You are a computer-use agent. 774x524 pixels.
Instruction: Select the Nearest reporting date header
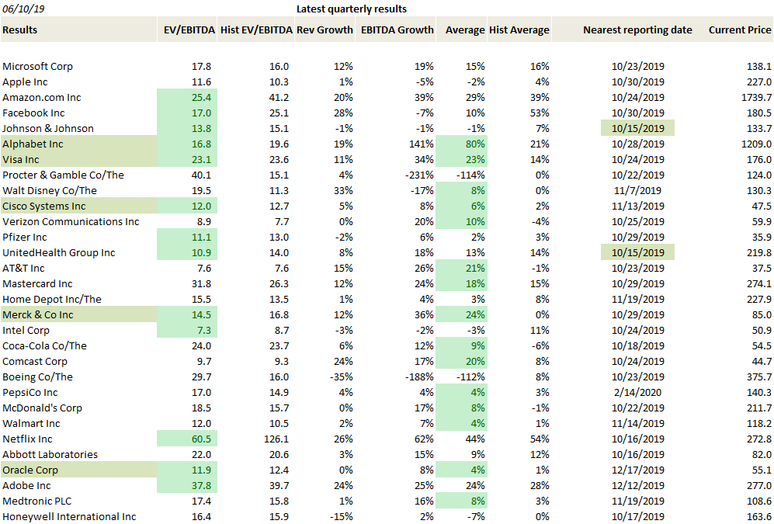tap(637, 29)
